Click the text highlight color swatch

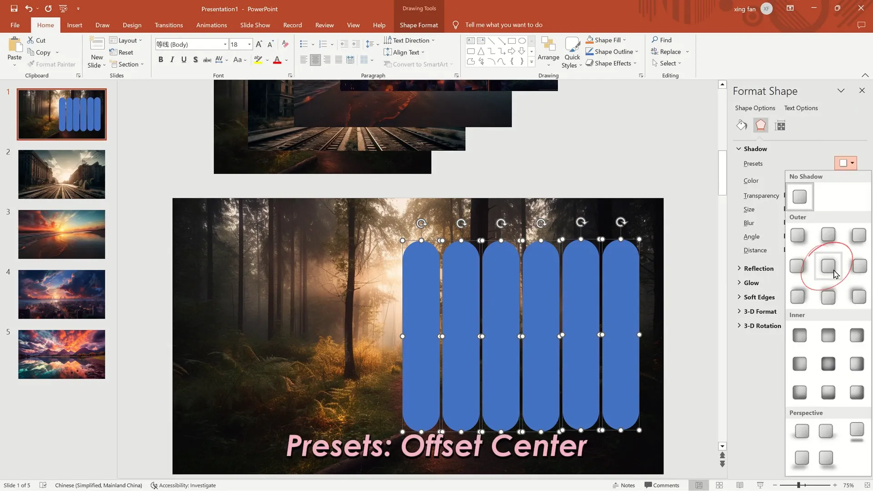tap(258, 60)
